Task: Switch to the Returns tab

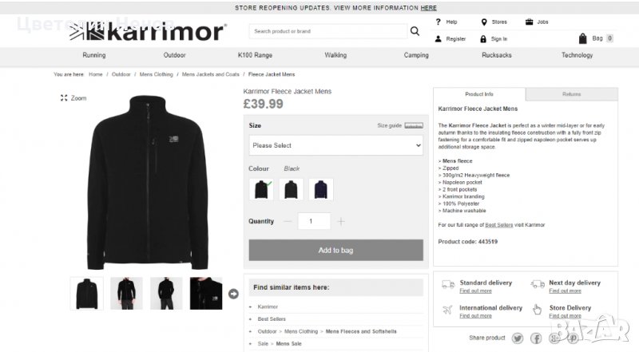Action: click(x=572, y=94)
